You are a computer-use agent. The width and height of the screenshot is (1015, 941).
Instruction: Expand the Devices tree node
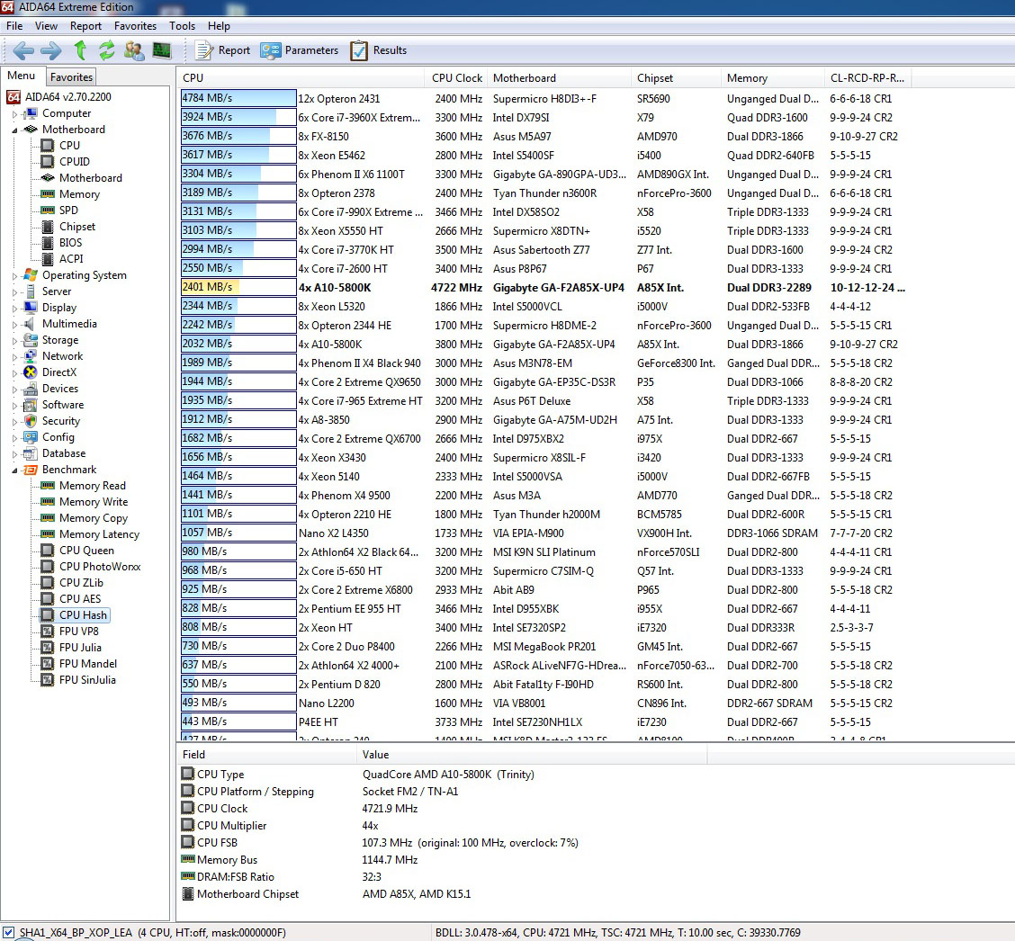coord(14,389)
